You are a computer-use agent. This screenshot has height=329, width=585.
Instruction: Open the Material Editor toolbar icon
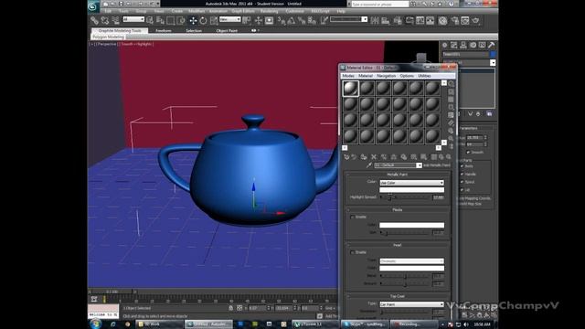[442, 20]
